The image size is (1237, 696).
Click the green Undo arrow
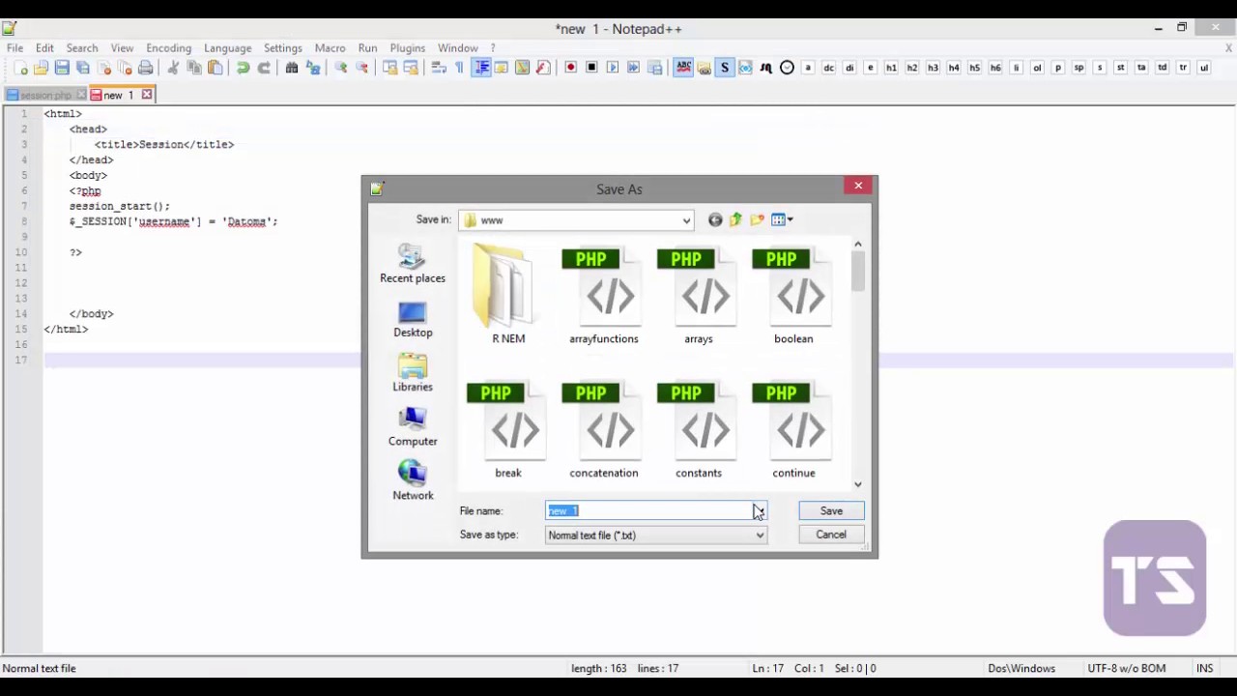pyautogui.click(x=243, y=68)
